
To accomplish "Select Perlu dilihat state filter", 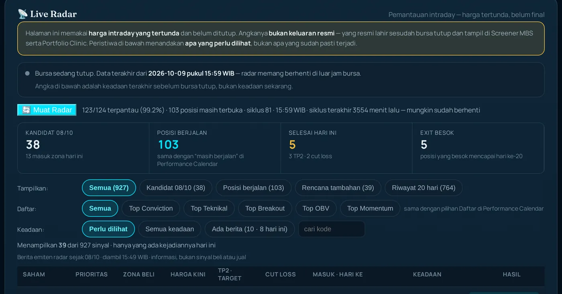I will (x=108, y=229).
